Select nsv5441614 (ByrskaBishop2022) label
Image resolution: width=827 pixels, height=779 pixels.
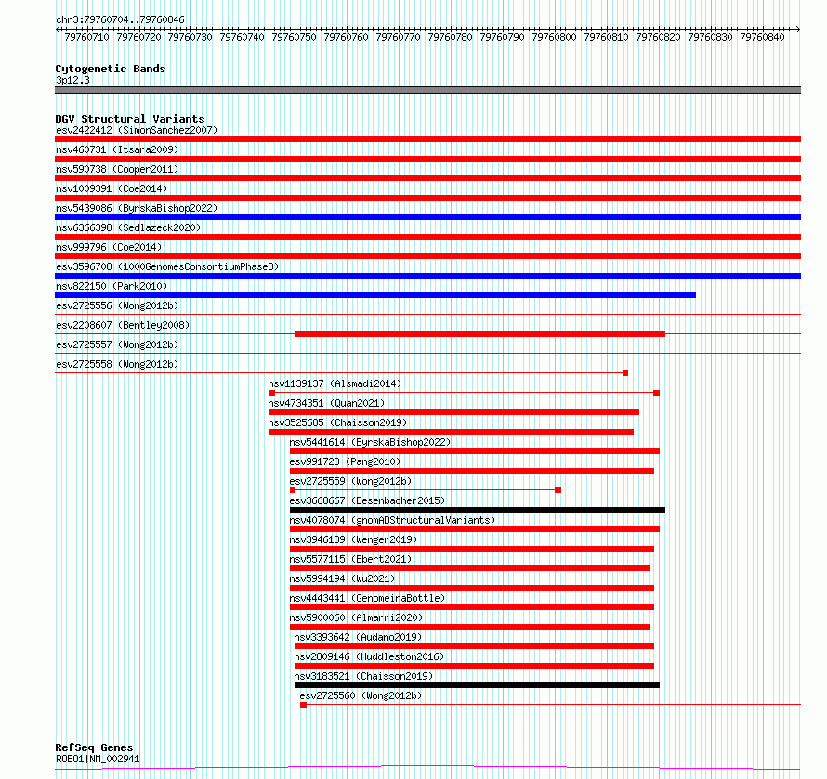click(370, 442)
